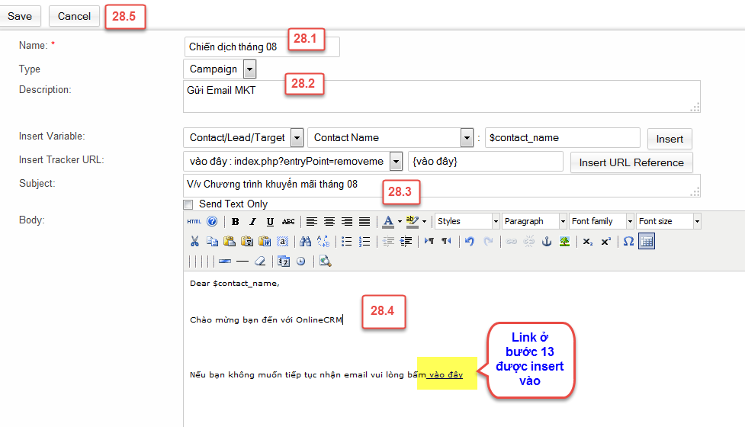Open the Font size dropdown
745x427 pixels.
tap(669, 221)
